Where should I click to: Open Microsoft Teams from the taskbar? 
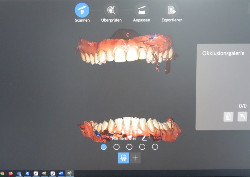(x=19, y=174)
